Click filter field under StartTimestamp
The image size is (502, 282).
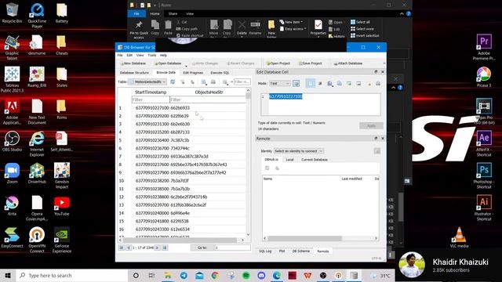tap(151, 99)
